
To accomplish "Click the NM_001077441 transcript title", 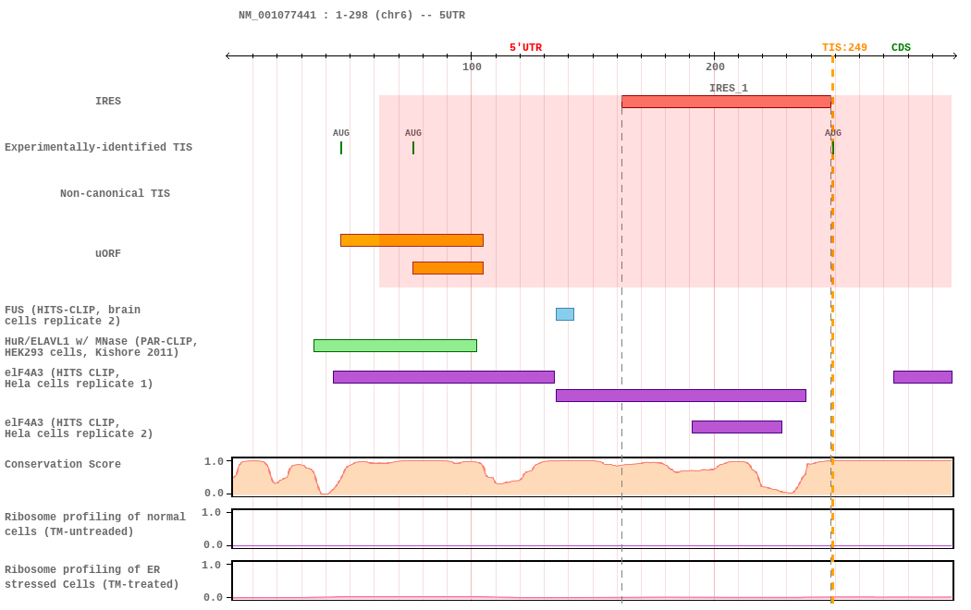I will click(351, 16).
